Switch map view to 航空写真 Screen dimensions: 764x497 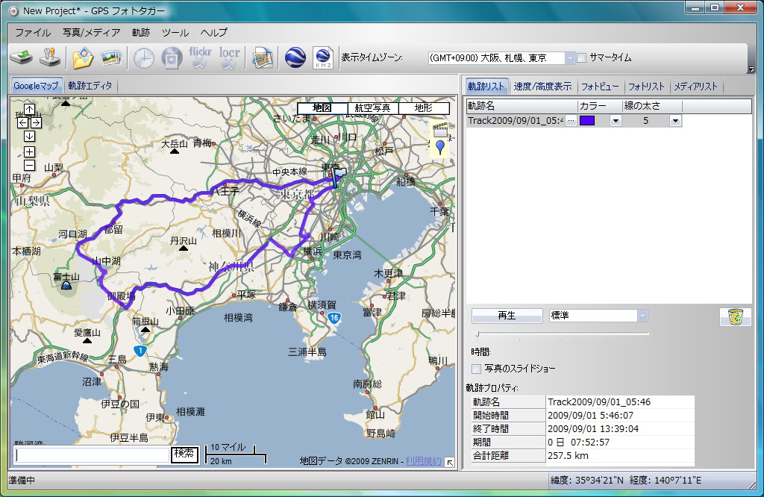click(x=372, y=107)
